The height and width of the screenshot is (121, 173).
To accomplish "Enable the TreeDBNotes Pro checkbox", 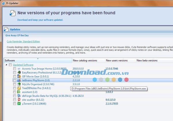I will click(15, 88).
